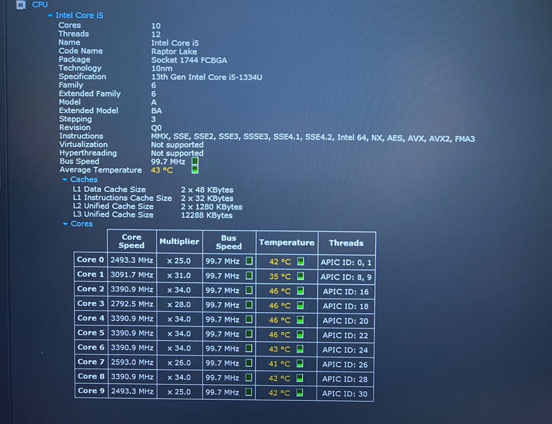Select the Core 0 row label
Image resolution: width=552 pixels, height=424 pixels.
[91, 260]
